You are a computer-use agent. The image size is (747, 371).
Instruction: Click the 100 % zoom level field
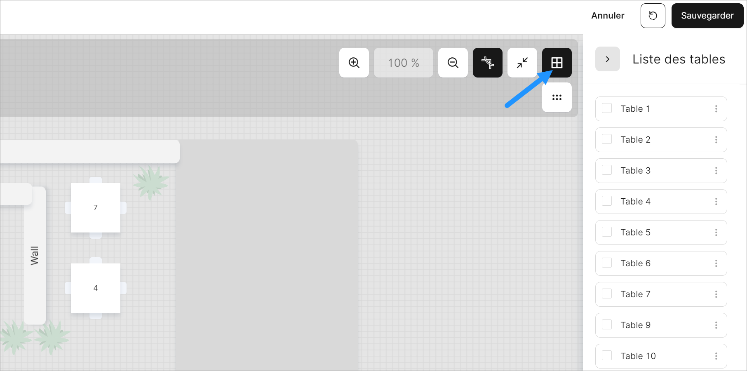click(404, 63)
